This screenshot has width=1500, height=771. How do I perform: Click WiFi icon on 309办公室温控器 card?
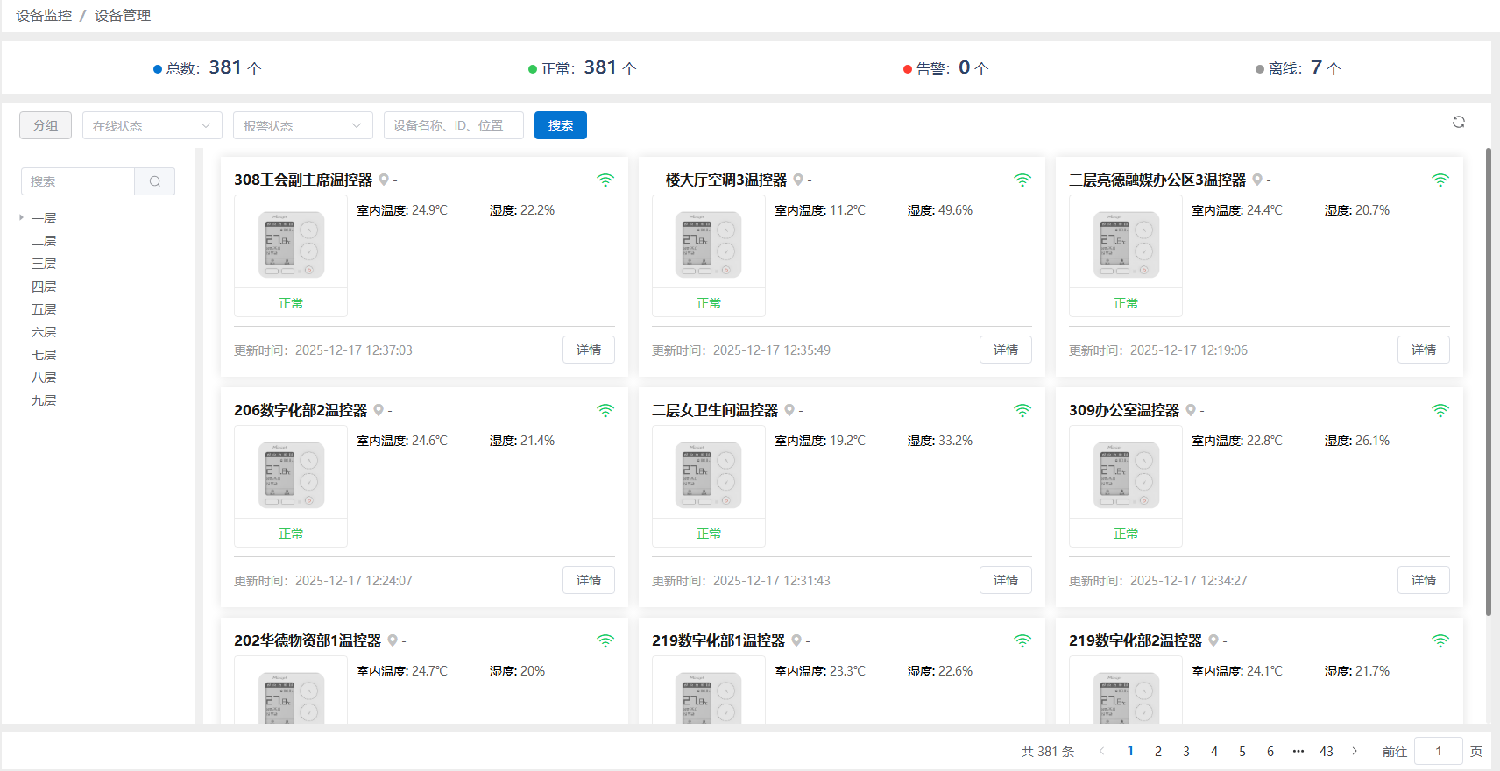click(1440, 410)
